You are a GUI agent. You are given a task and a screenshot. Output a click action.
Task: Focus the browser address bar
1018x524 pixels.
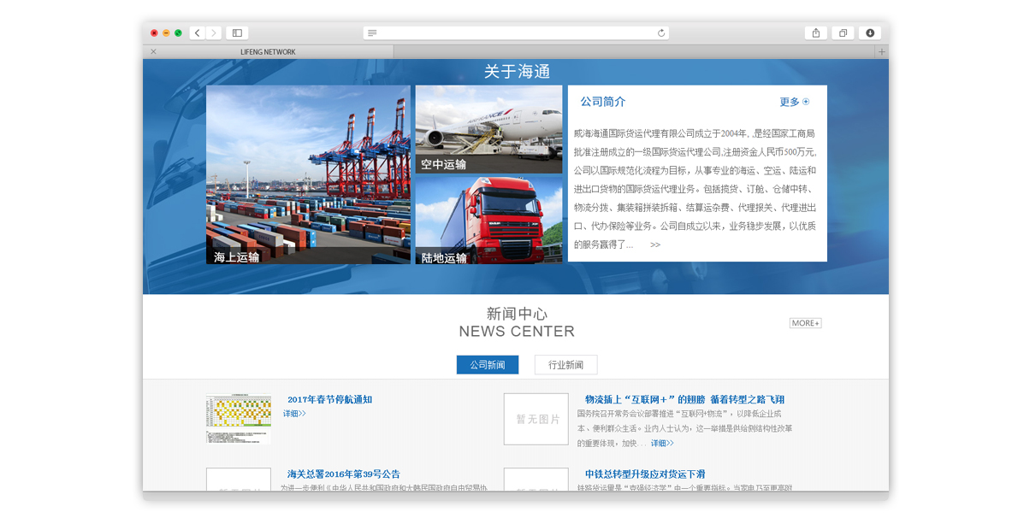(x=516, y=33)
